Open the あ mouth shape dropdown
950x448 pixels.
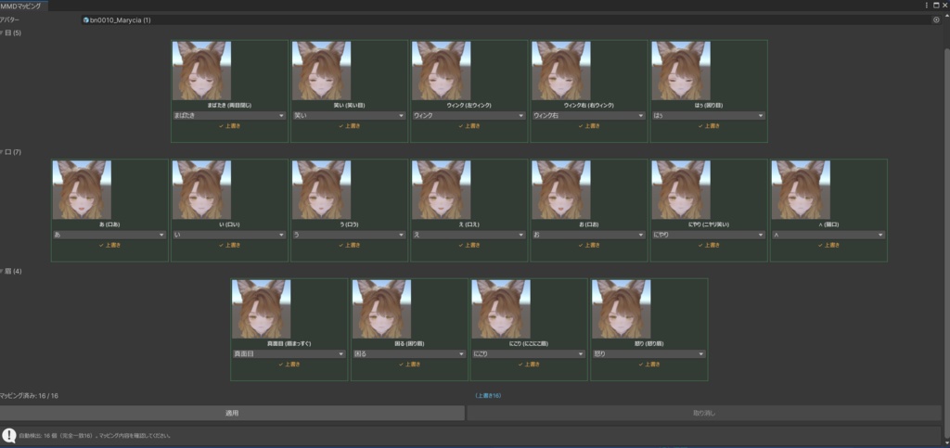[109, 235]
